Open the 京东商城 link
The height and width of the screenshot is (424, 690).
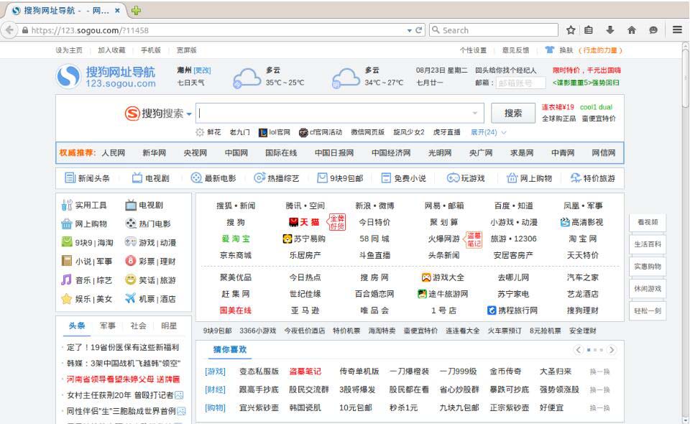pyautogui.click(x=236, y=255)
